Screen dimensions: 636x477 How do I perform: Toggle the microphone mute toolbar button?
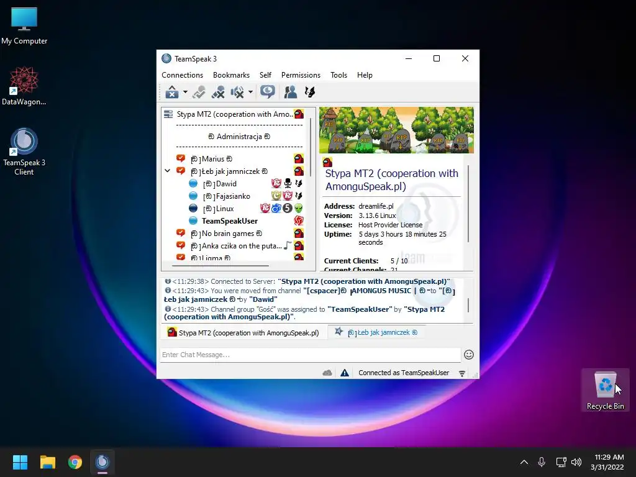click(x=218, y=92)
